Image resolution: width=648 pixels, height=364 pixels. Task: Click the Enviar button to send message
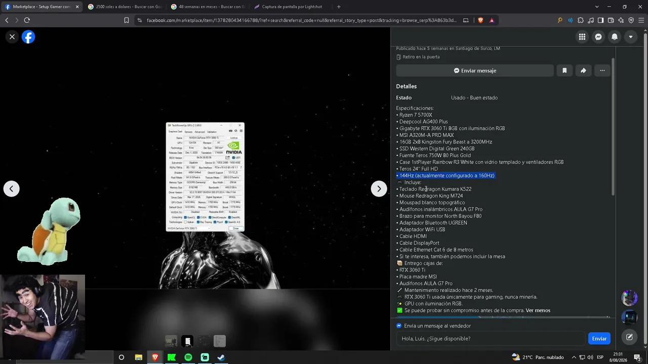(x=599, y=339)
